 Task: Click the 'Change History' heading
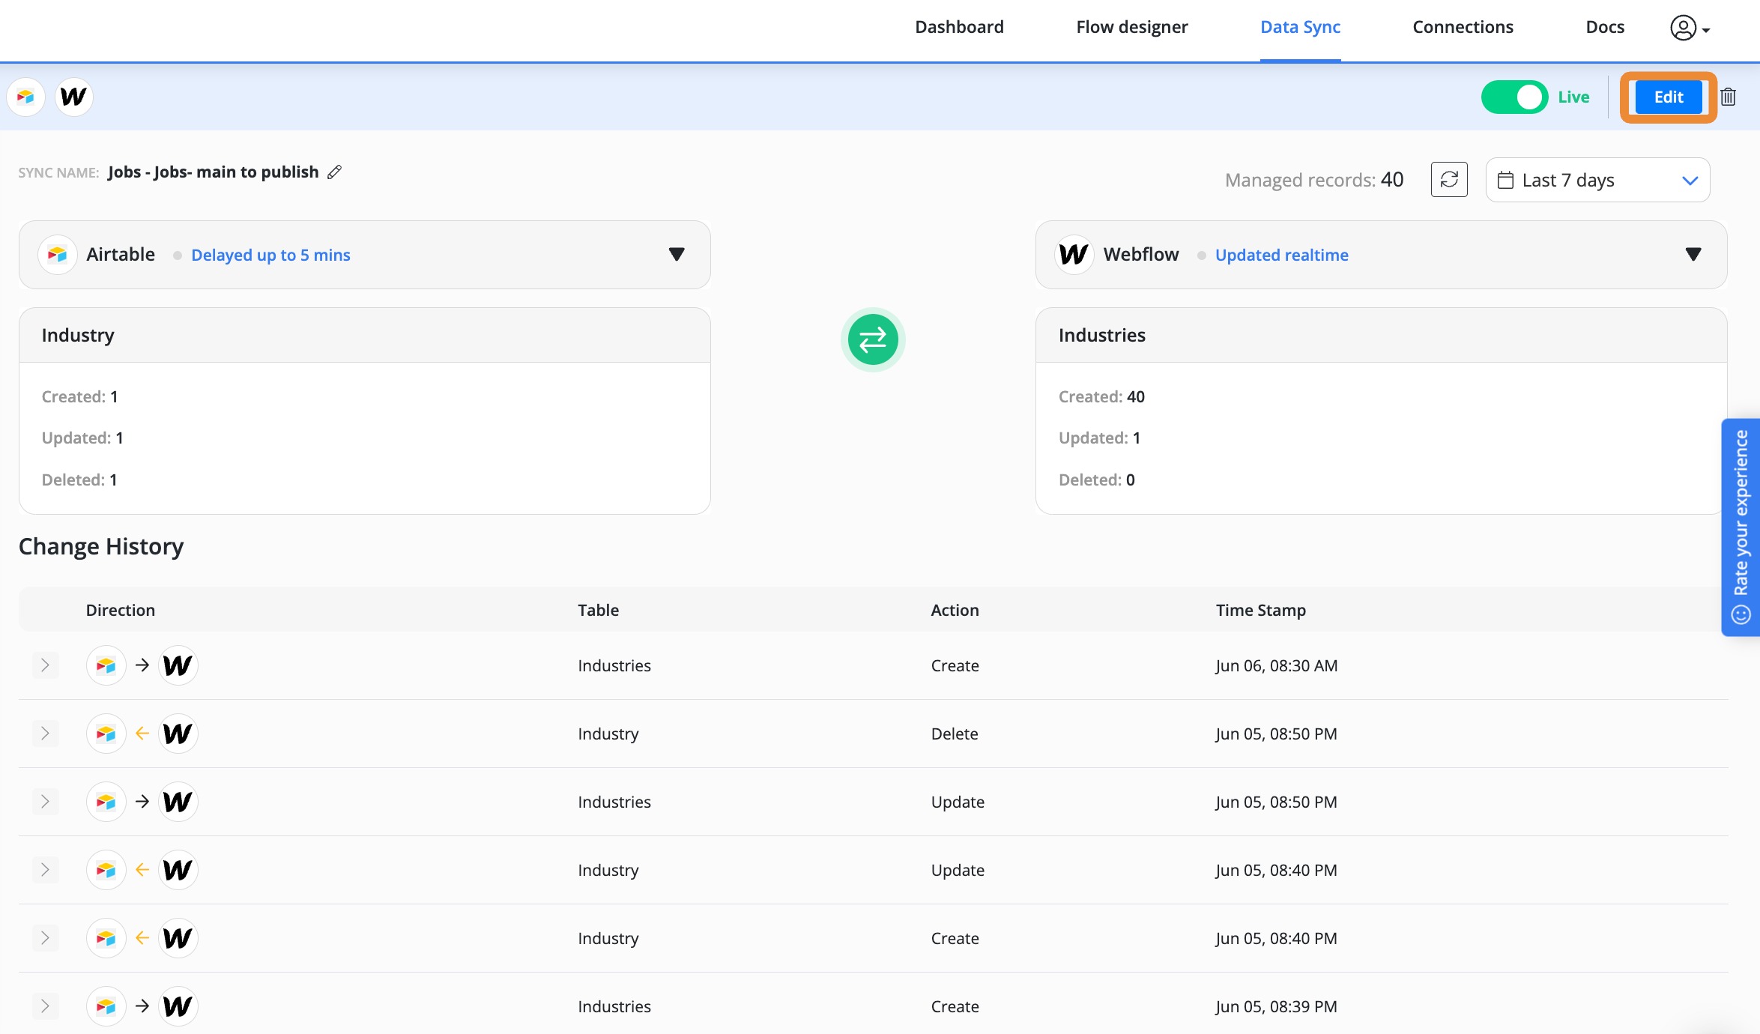pos(101,546)
